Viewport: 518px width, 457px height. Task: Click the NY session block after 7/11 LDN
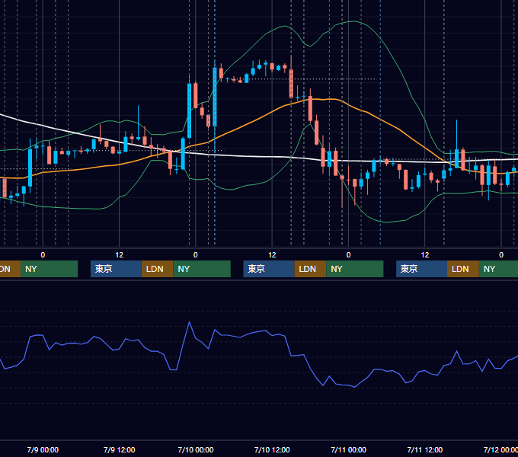[498, 269]
